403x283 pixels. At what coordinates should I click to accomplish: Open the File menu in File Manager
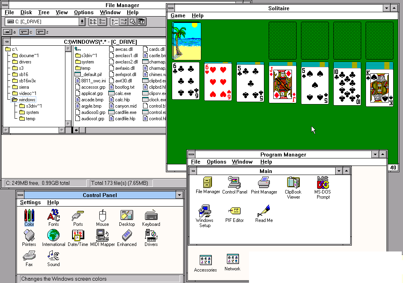(9, 12)
